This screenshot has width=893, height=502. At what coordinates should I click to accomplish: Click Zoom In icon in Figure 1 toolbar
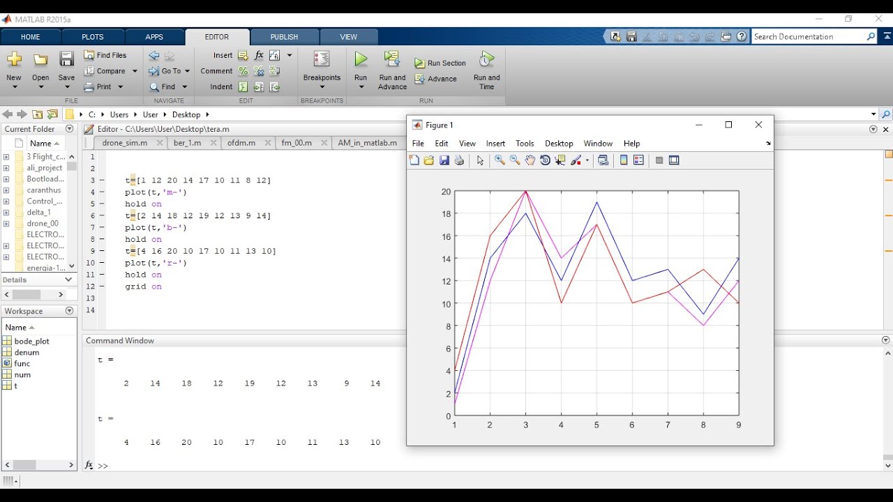pyautogui.click(x=500, y=160)
